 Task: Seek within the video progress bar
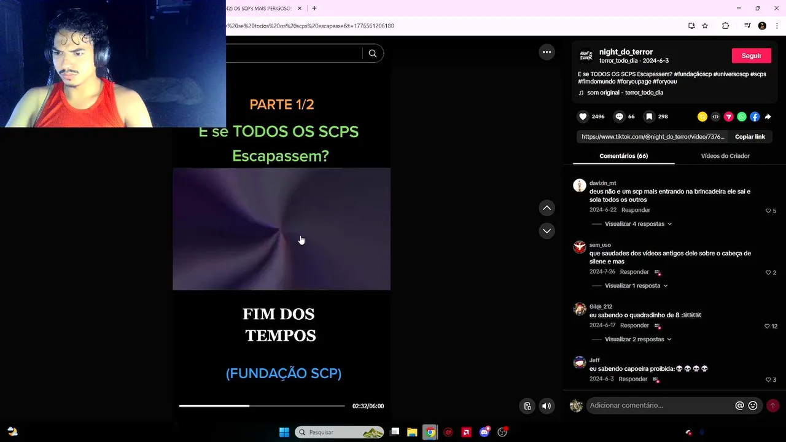262,406
